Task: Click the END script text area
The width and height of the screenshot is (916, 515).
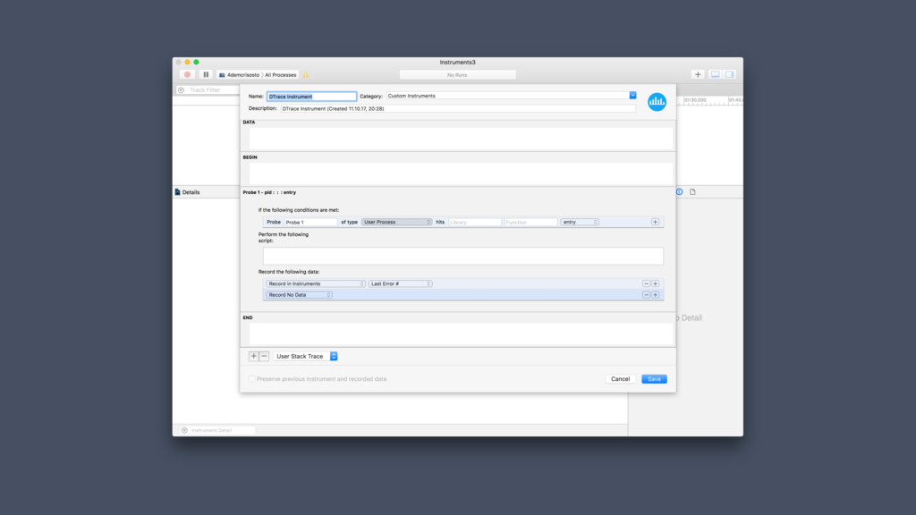Action: tap(461, 334)
